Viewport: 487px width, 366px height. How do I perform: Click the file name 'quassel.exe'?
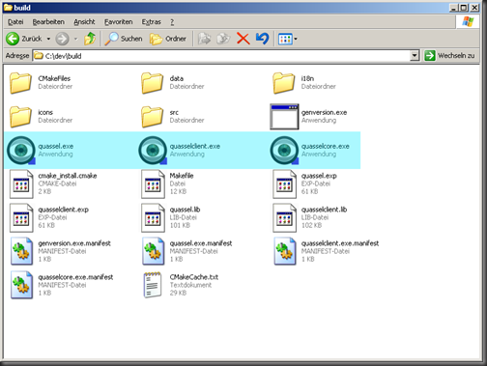coord(56,146)
